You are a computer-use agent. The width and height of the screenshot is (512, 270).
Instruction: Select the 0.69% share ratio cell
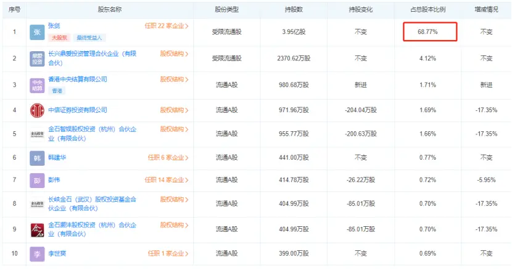click(x=427, y=253)
